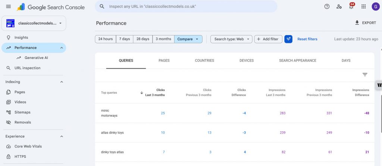The width and height of the screenshot is (382, 166).
Task: Click the atlas dinky toys query
Action: tap(112, 132)
